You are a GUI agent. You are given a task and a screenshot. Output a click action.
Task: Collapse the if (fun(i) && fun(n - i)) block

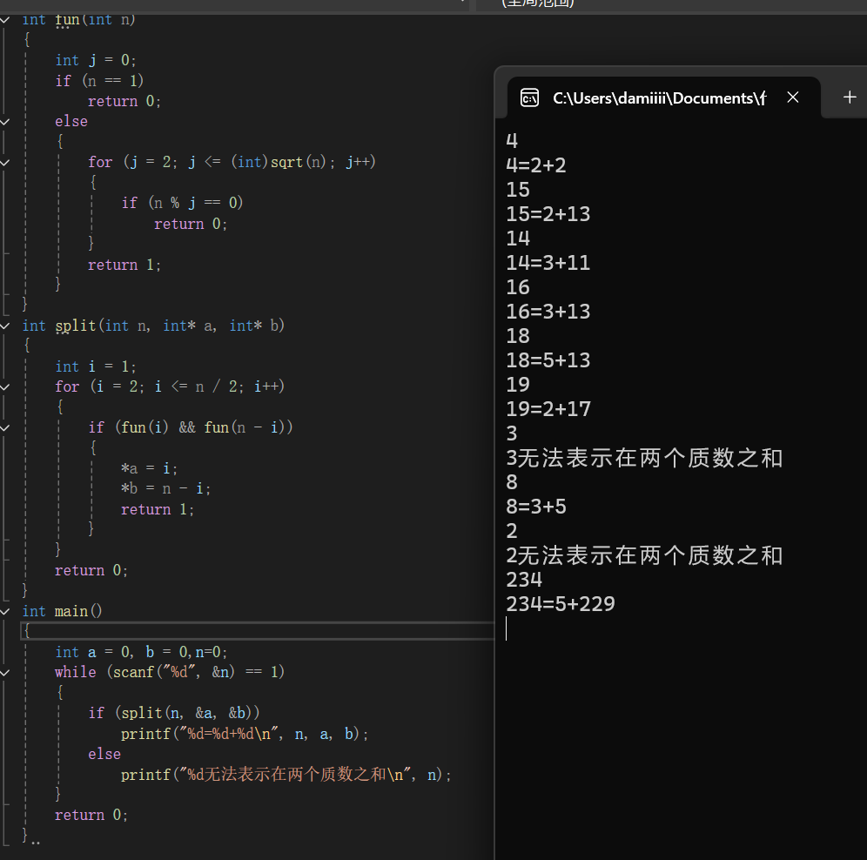pyautogui.click(x=5, y=428)
